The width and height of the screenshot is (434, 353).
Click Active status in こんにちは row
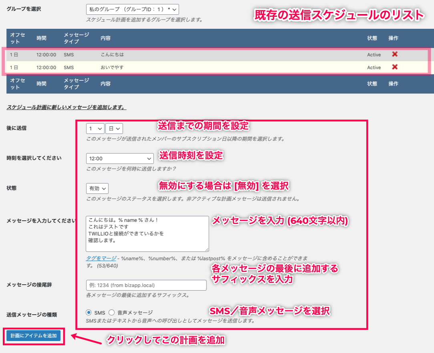click(374, 55)
